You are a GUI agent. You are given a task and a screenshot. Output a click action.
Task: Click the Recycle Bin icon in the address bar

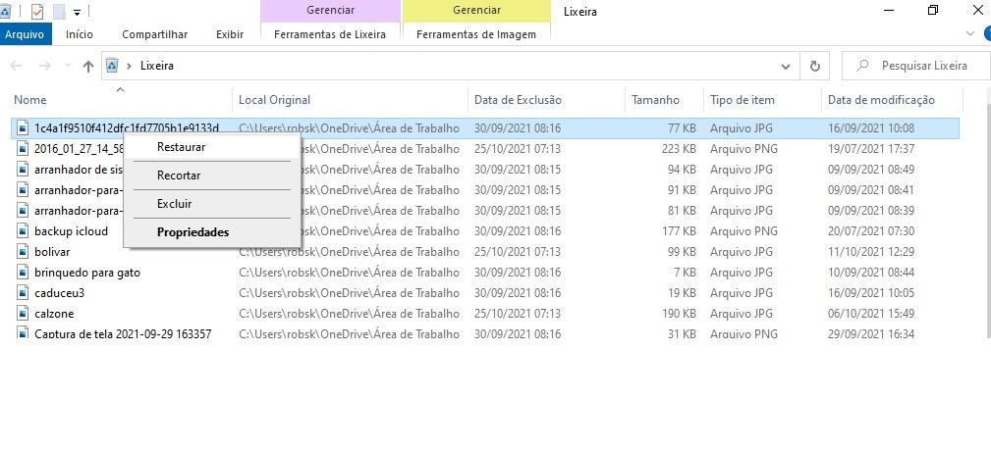[x=112, y=66]
